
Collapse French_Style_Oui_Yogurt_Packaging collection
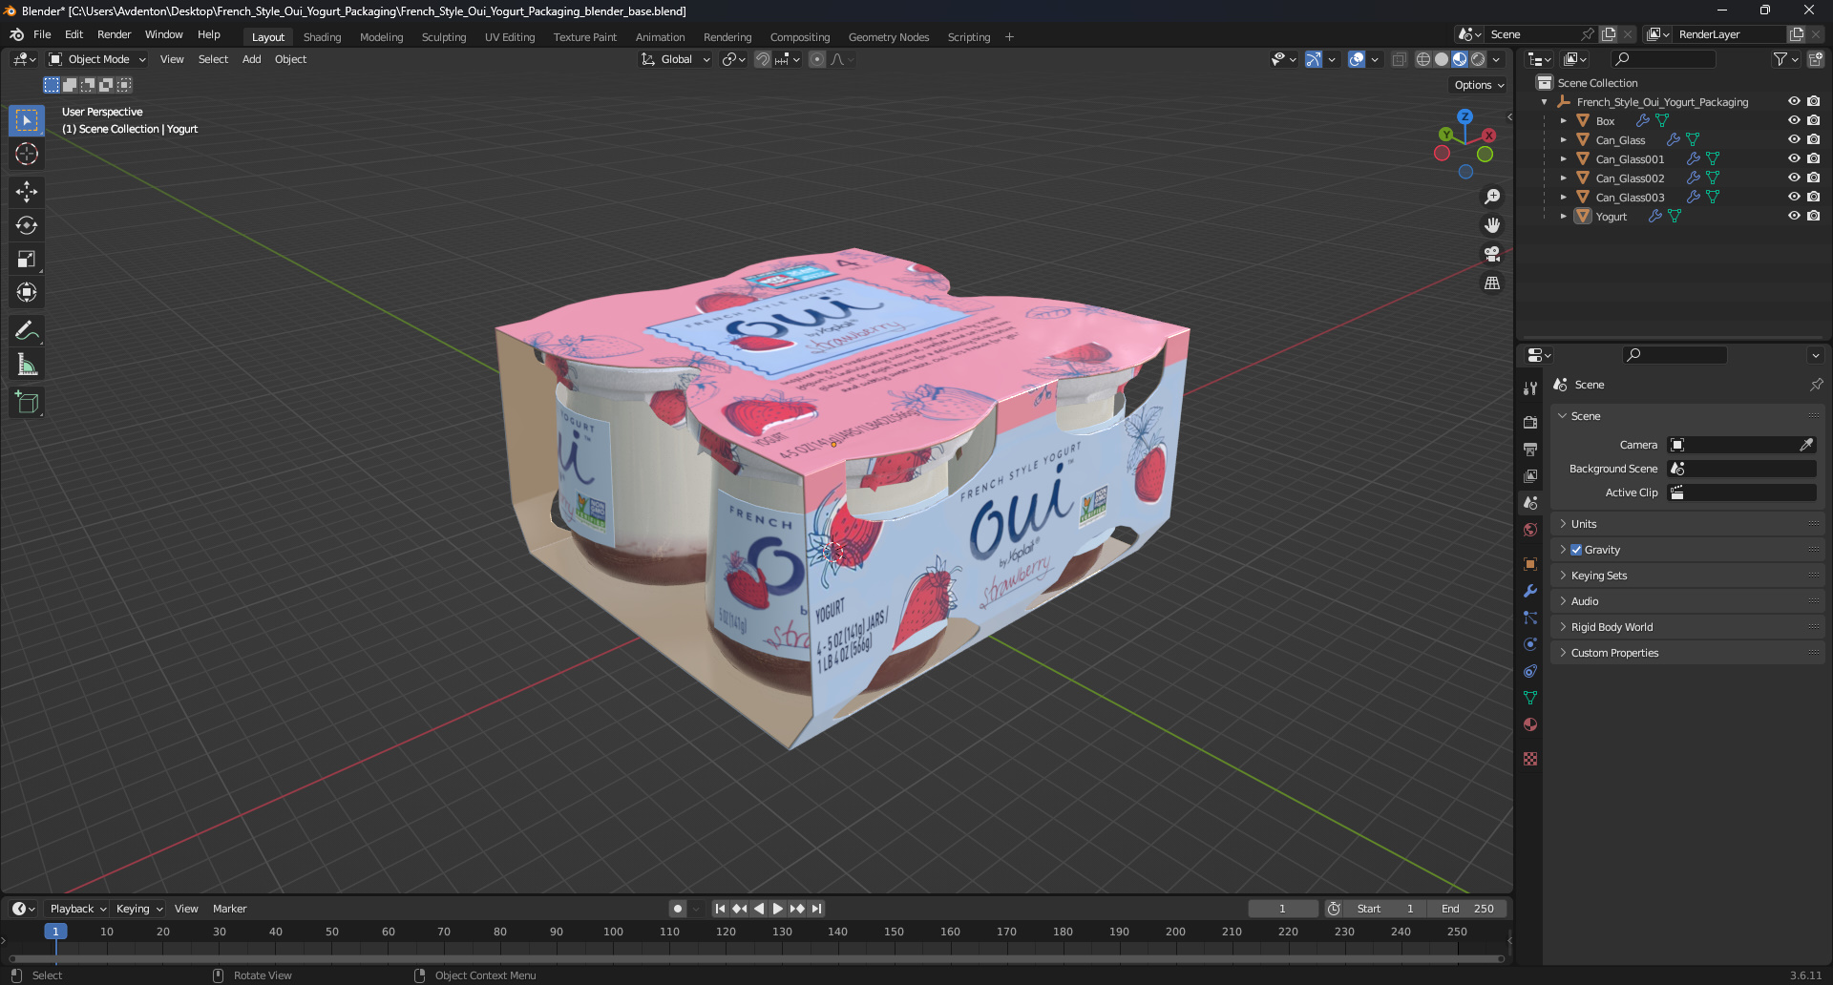tap(1545, 102)
